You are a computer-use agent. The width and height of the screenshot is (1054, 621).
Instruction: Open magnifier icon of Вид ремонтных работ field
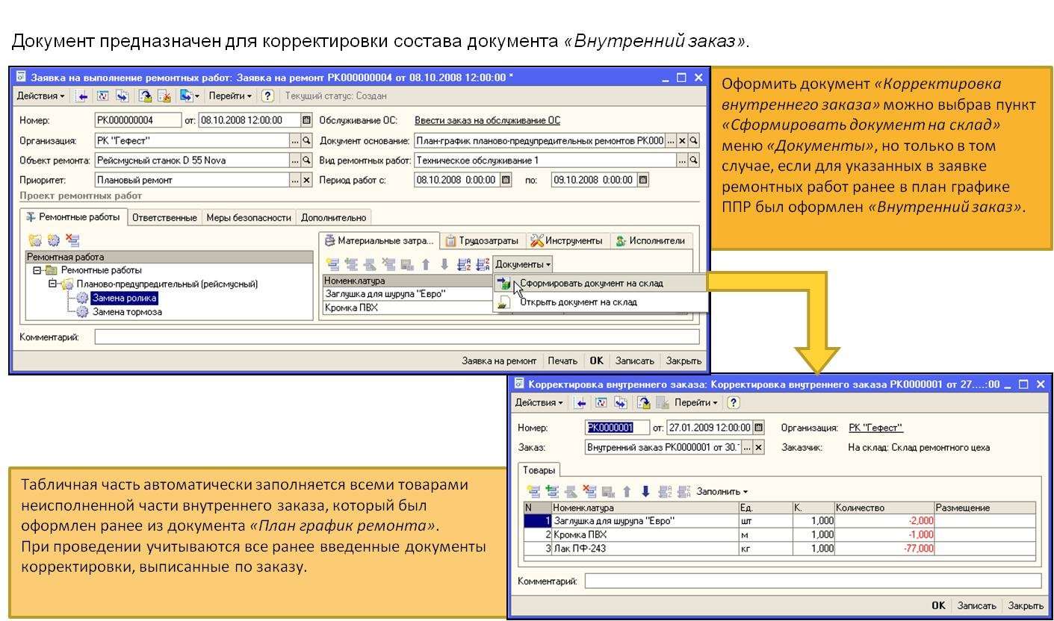694,160
